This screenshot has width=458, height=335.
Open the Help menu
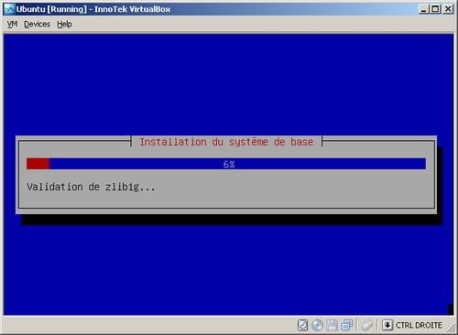(64, 24)
